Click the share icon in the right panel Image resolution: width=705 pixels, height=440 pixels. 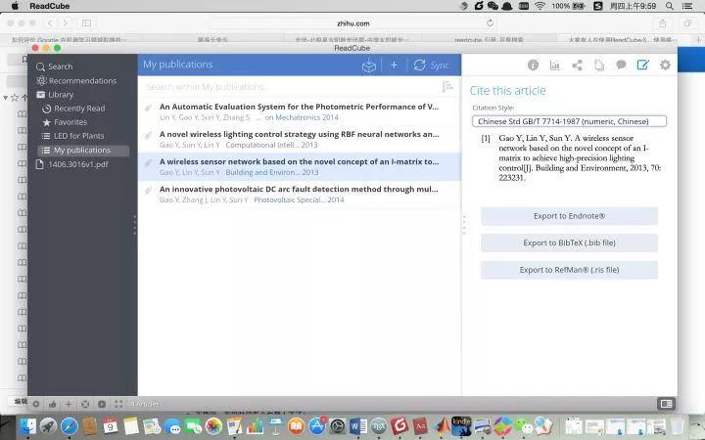pos(577,66)
